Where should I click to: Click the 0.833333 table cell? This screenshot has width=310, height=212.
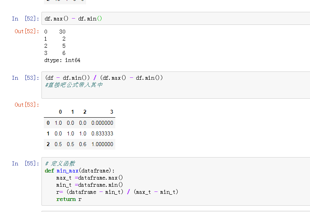click(102, 133)
